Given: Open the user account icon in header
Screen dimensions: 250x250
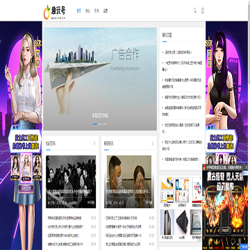Looking at the screenshot, I should (202, 10).
